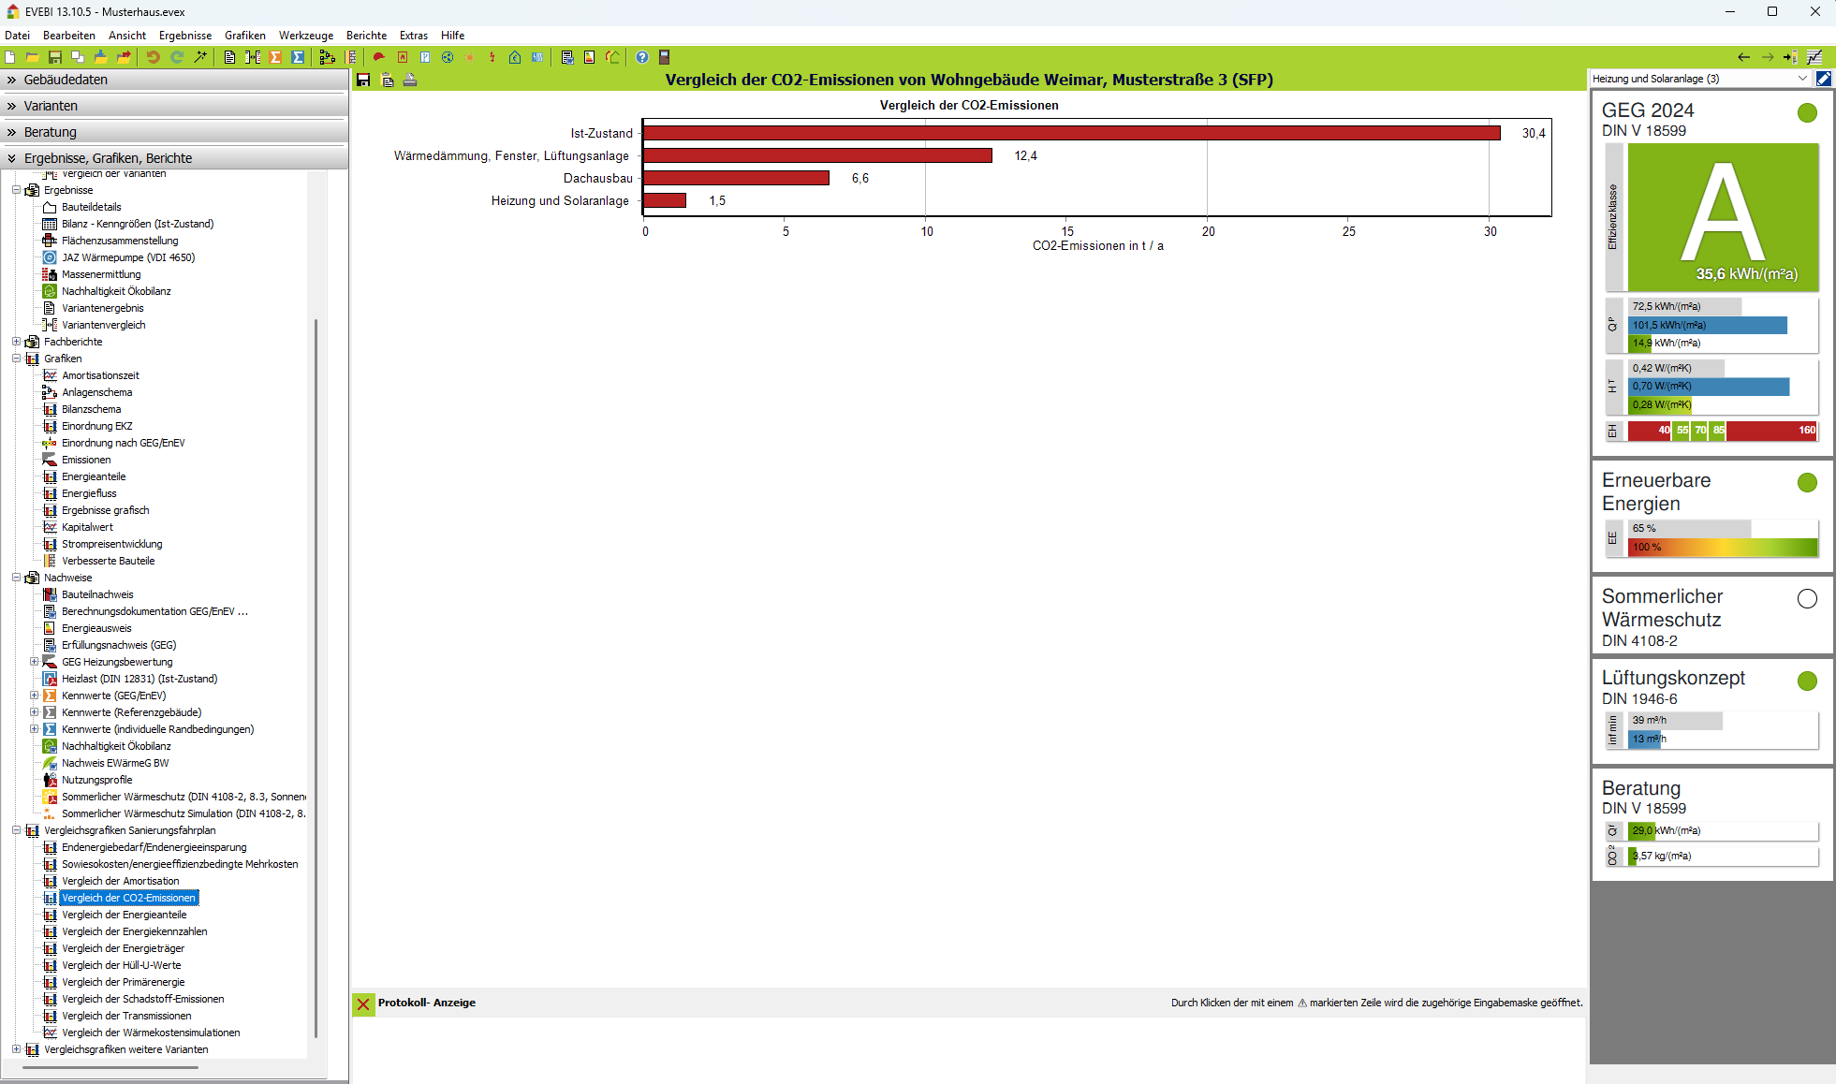This screenshot has width=1836, height=1084.
Task: Click the blue help question mark icon
Action: click(x=641, y=57)
